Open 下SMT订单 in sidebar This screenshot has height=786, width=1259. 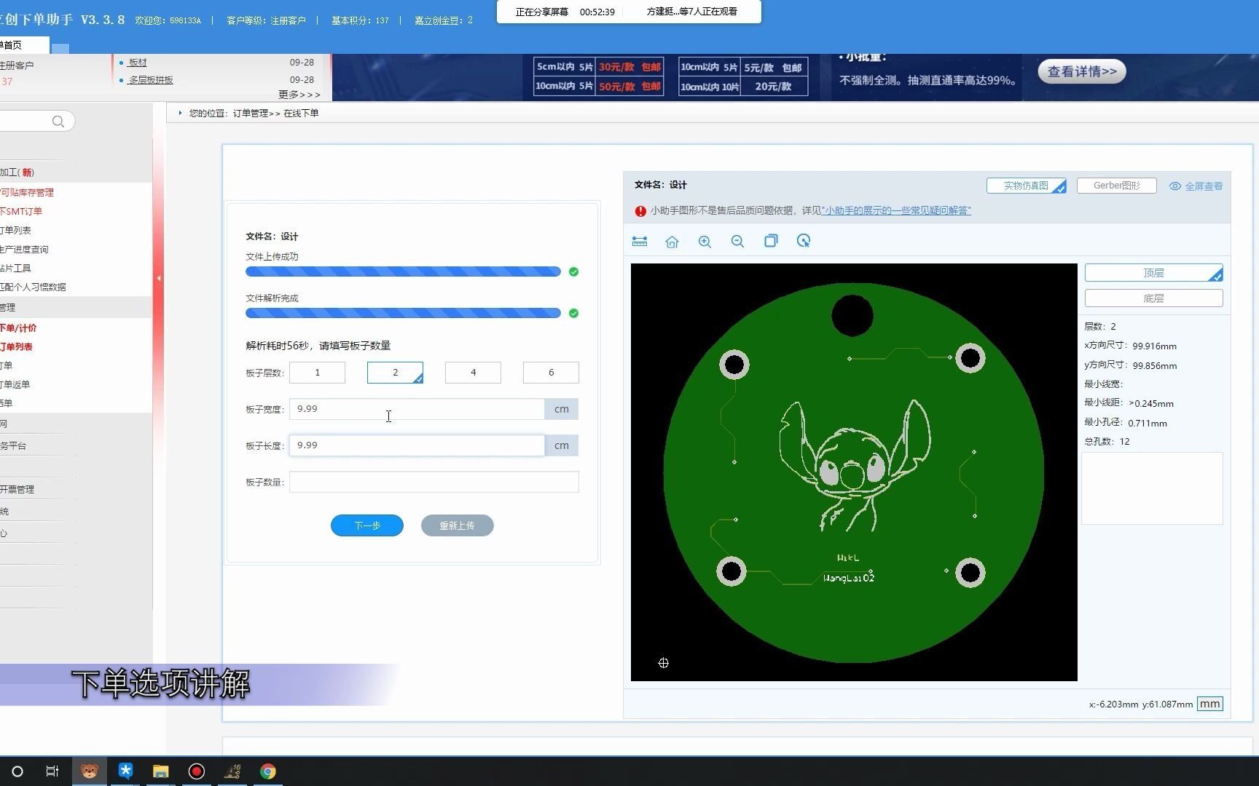point(21,212)
